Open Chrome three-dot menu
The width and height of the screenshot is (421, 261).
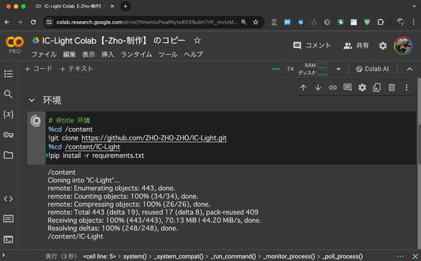[414, 22]
